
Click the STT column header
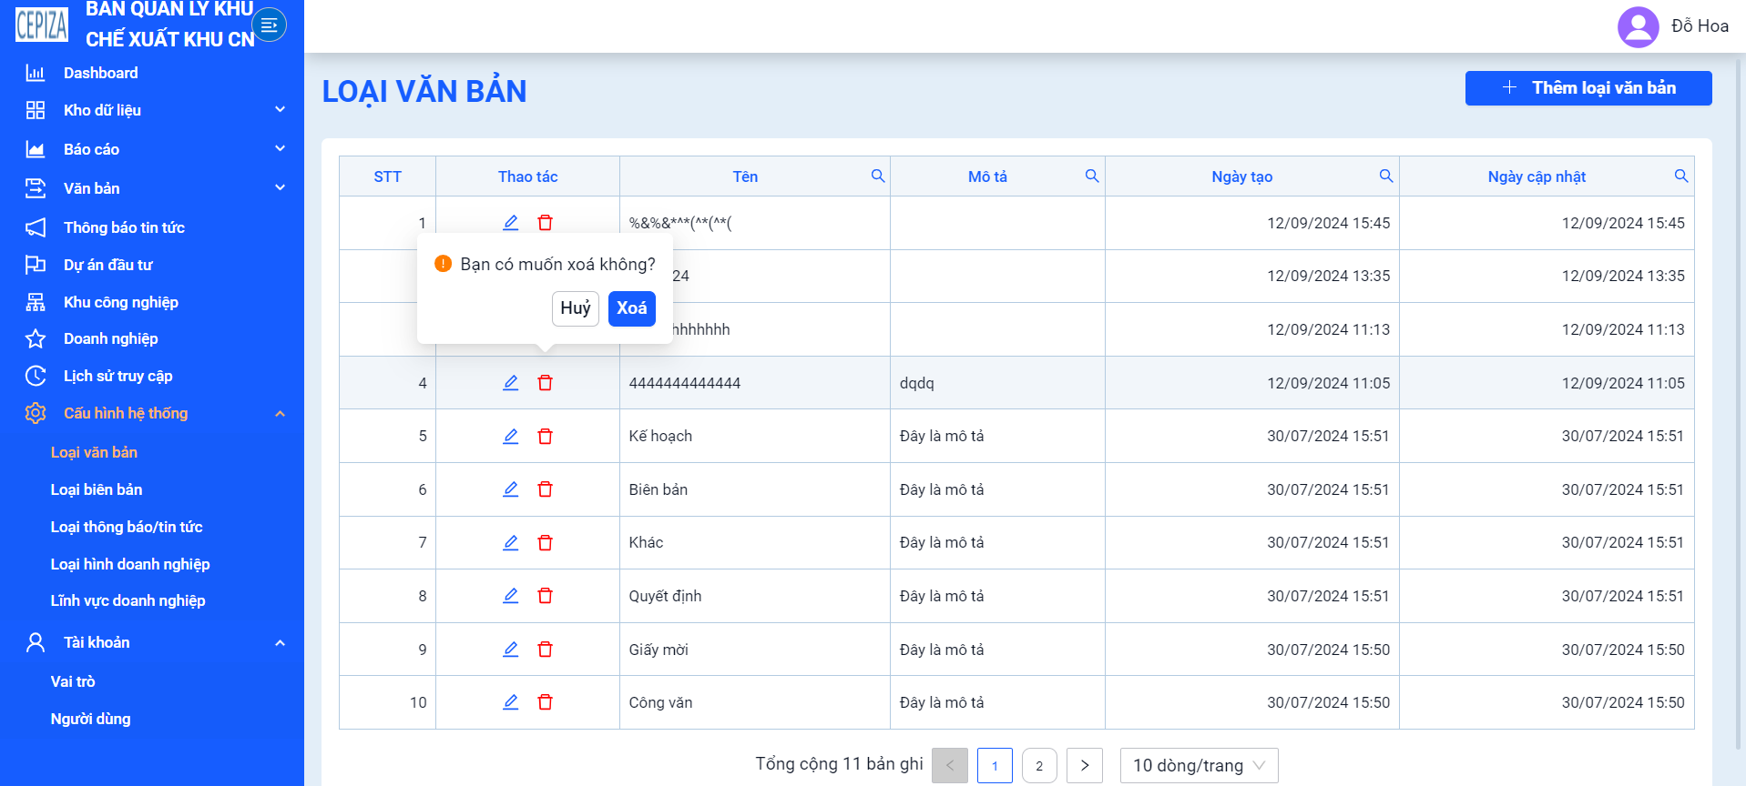[x=387, y=176]
